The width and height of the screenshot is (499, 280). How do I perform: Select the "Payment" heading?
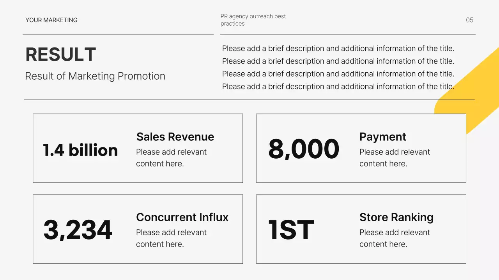(382, 136)
